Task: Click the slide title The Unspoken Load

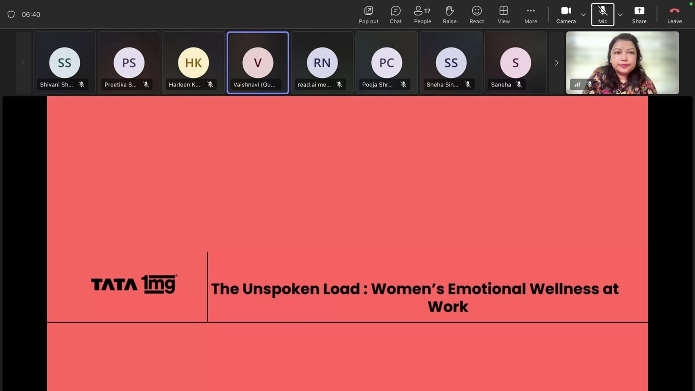Action: click(415, 298)
